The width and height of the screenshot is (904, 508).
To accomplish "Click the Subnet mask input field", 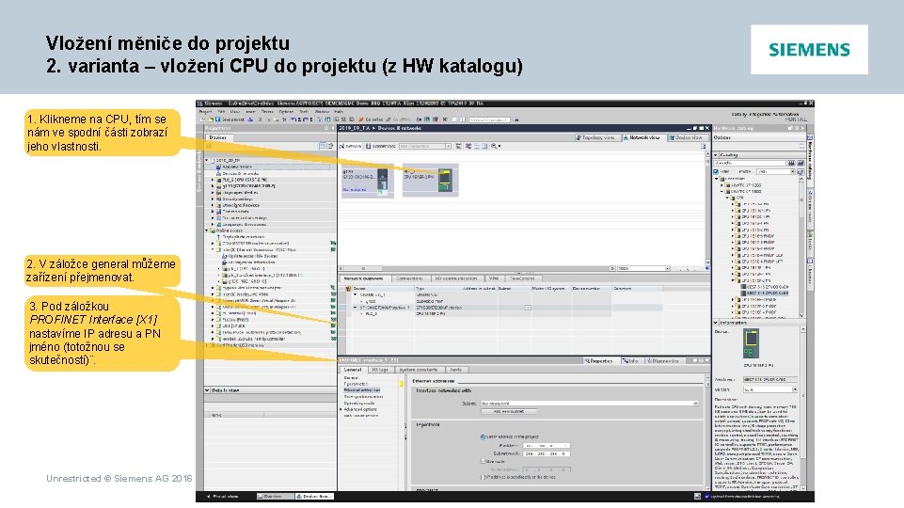I will (546, 453).
